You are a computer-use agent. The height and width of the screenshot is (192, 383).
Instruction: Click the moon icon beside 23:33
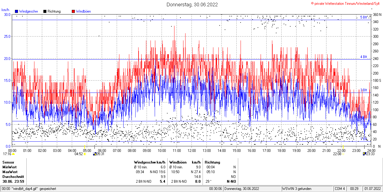click(x=364, y=154)
